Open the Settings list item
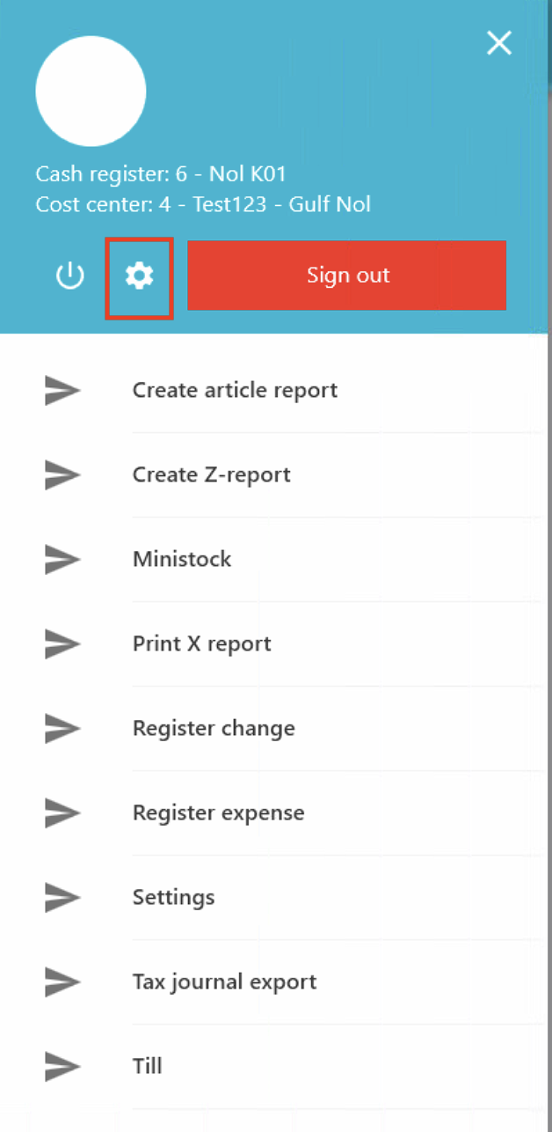The width and height of the screenshot is (552, 1132). click(173, 897)
